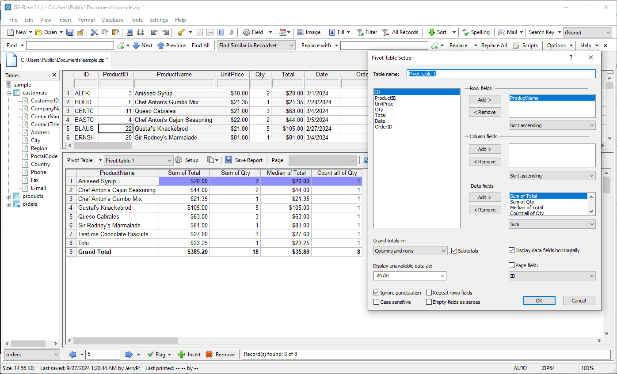Image resolution: width=617 pixels, height=374 pixels.
Task: Open the Edit menu
Action: pos(29,20)
